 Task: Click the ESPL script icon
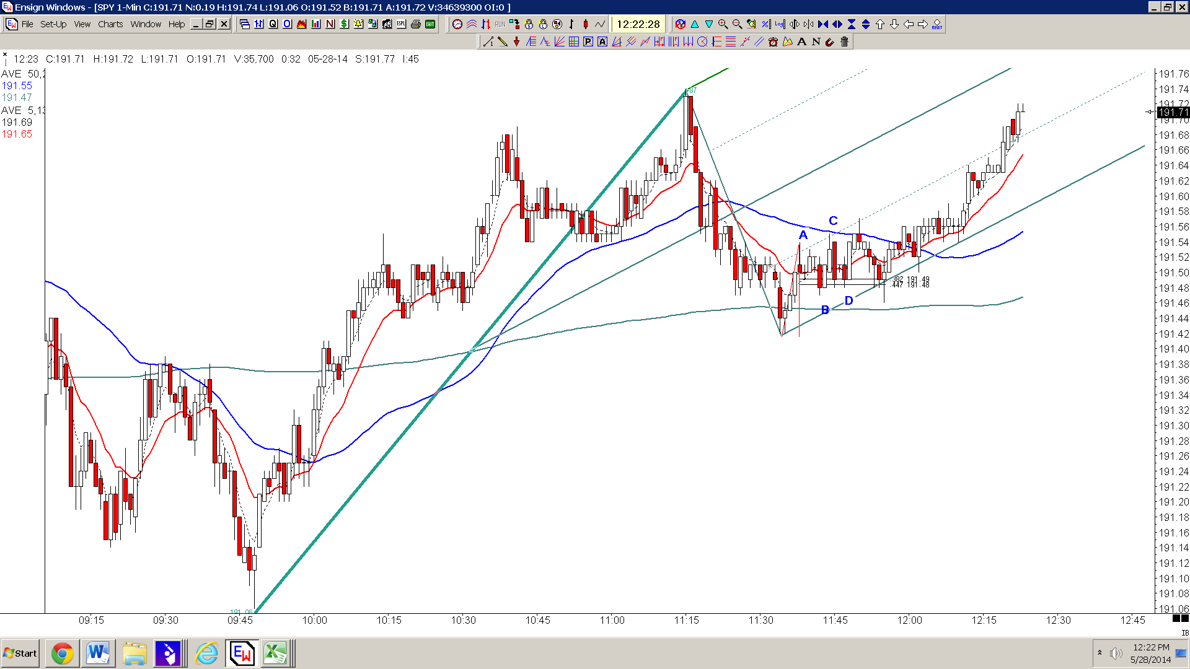pyautogui.click(x=402, y=24)
